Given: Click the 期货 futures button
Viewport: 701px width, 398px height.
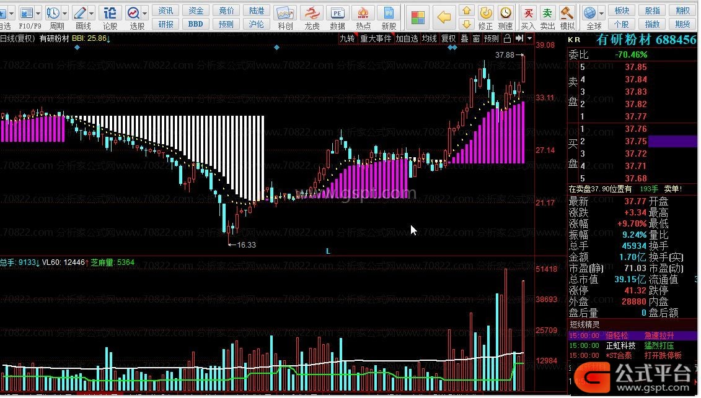Looking at the screenshot, I should (x=682, y=24).
